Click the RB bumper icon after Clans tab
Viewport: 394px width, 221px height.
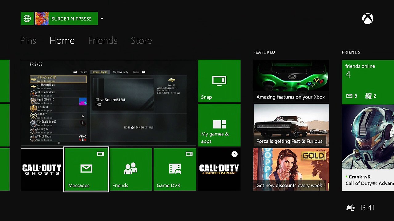143,72
